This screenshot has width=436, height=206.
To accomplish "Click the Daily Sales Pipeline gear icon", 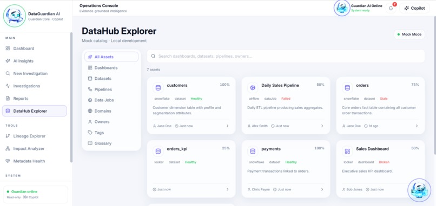I will tap(253, 87).
